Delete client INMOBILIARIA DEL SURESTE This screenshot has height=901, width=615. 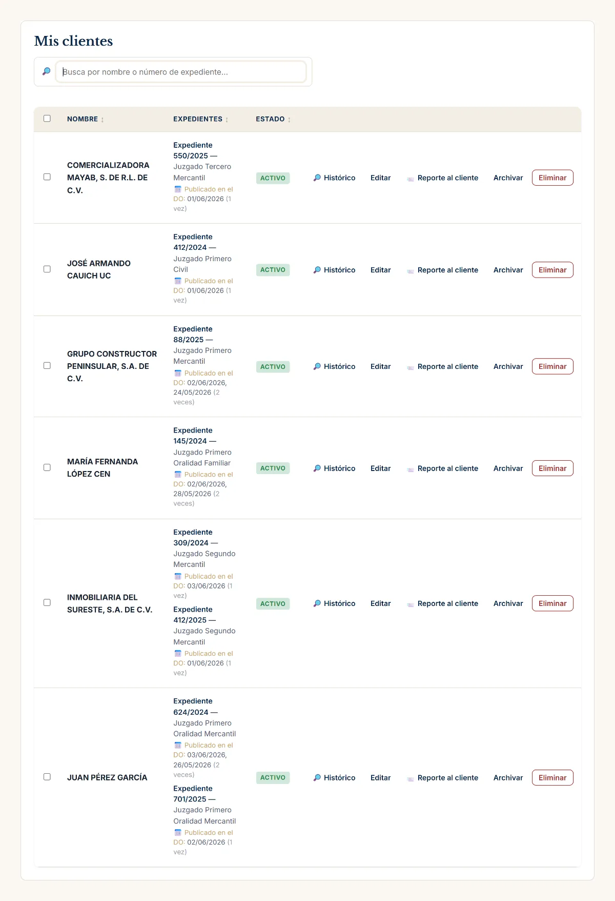pos(552,603)
